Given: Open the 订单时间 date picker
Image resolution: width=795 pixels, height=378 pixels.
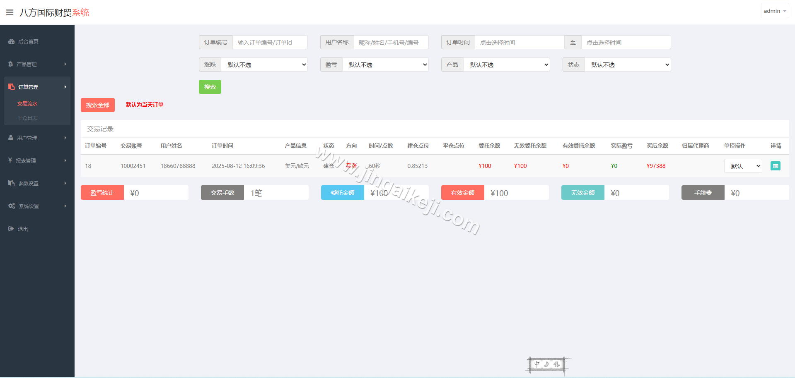Looking at the screenshot, I should (519, 42).
